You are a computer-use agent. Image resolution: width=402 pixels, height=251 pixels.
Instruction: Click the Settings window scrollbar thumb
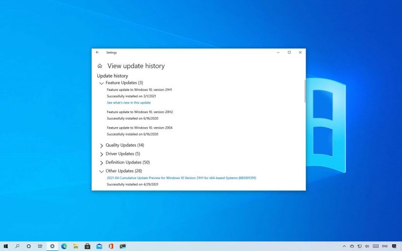[x=305, y=91]
